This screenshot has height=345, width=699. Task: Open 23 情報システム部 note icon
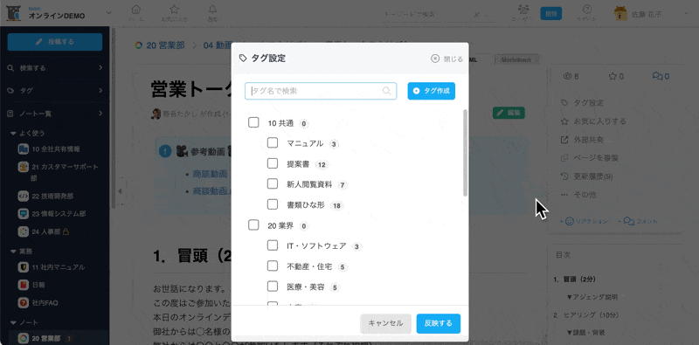coord(24,213)
